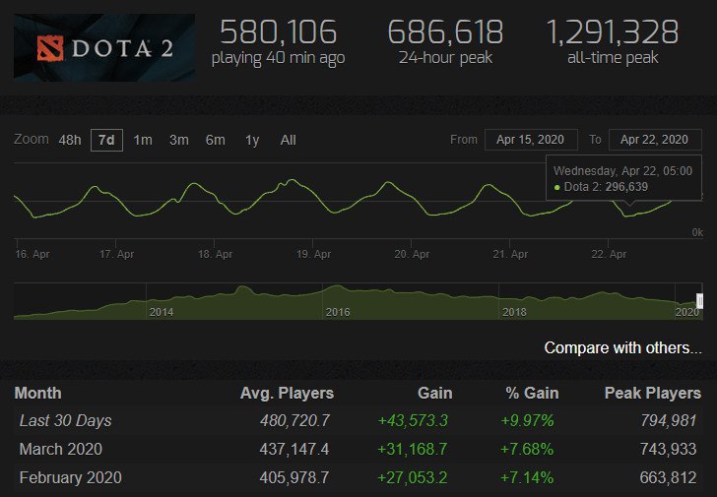Click the Dota 2 game banner image
The height and width of the screenshot is (497, 717).
[x=104, y=47]
